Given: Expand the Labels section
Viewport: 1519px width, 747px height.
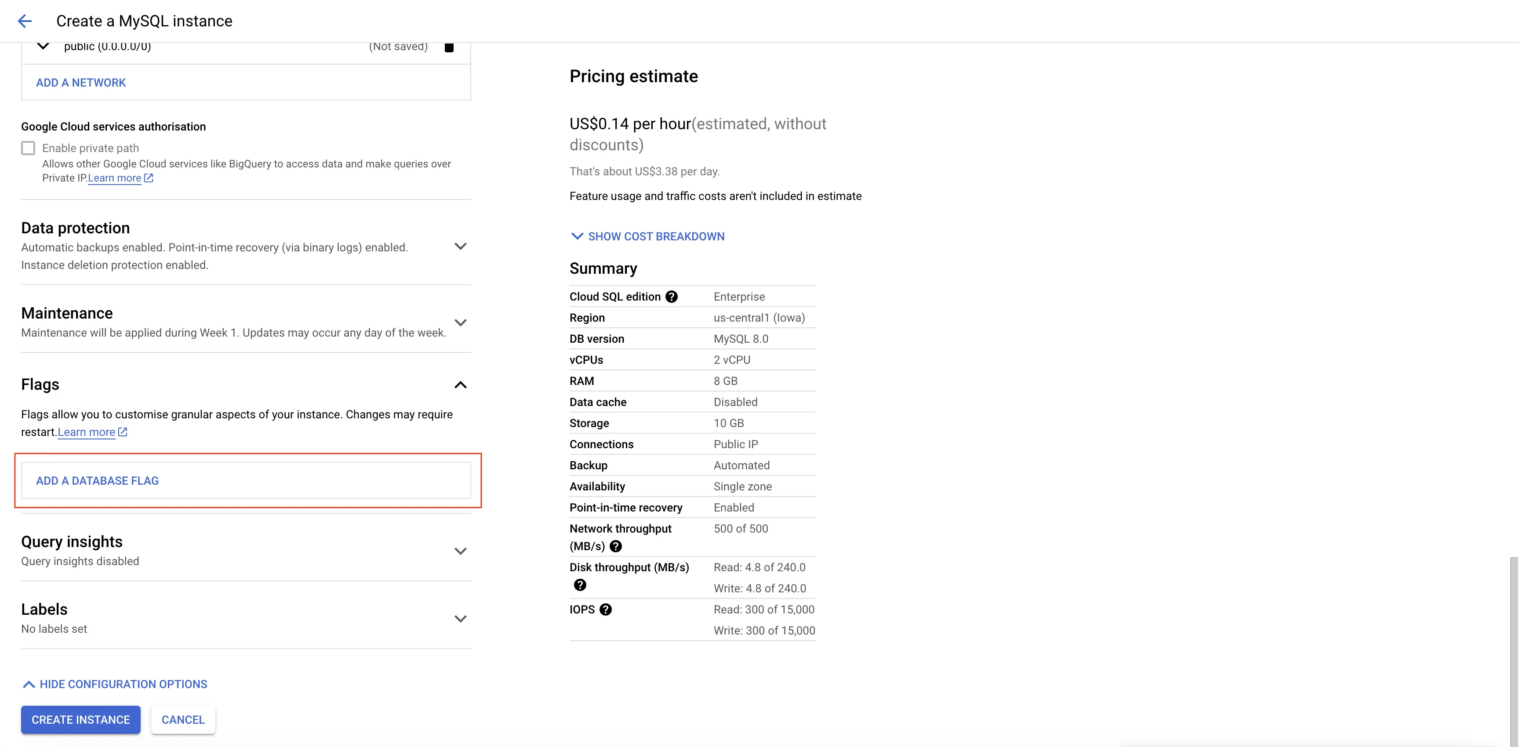Looking at the screenshot, I should click(461, 619).
